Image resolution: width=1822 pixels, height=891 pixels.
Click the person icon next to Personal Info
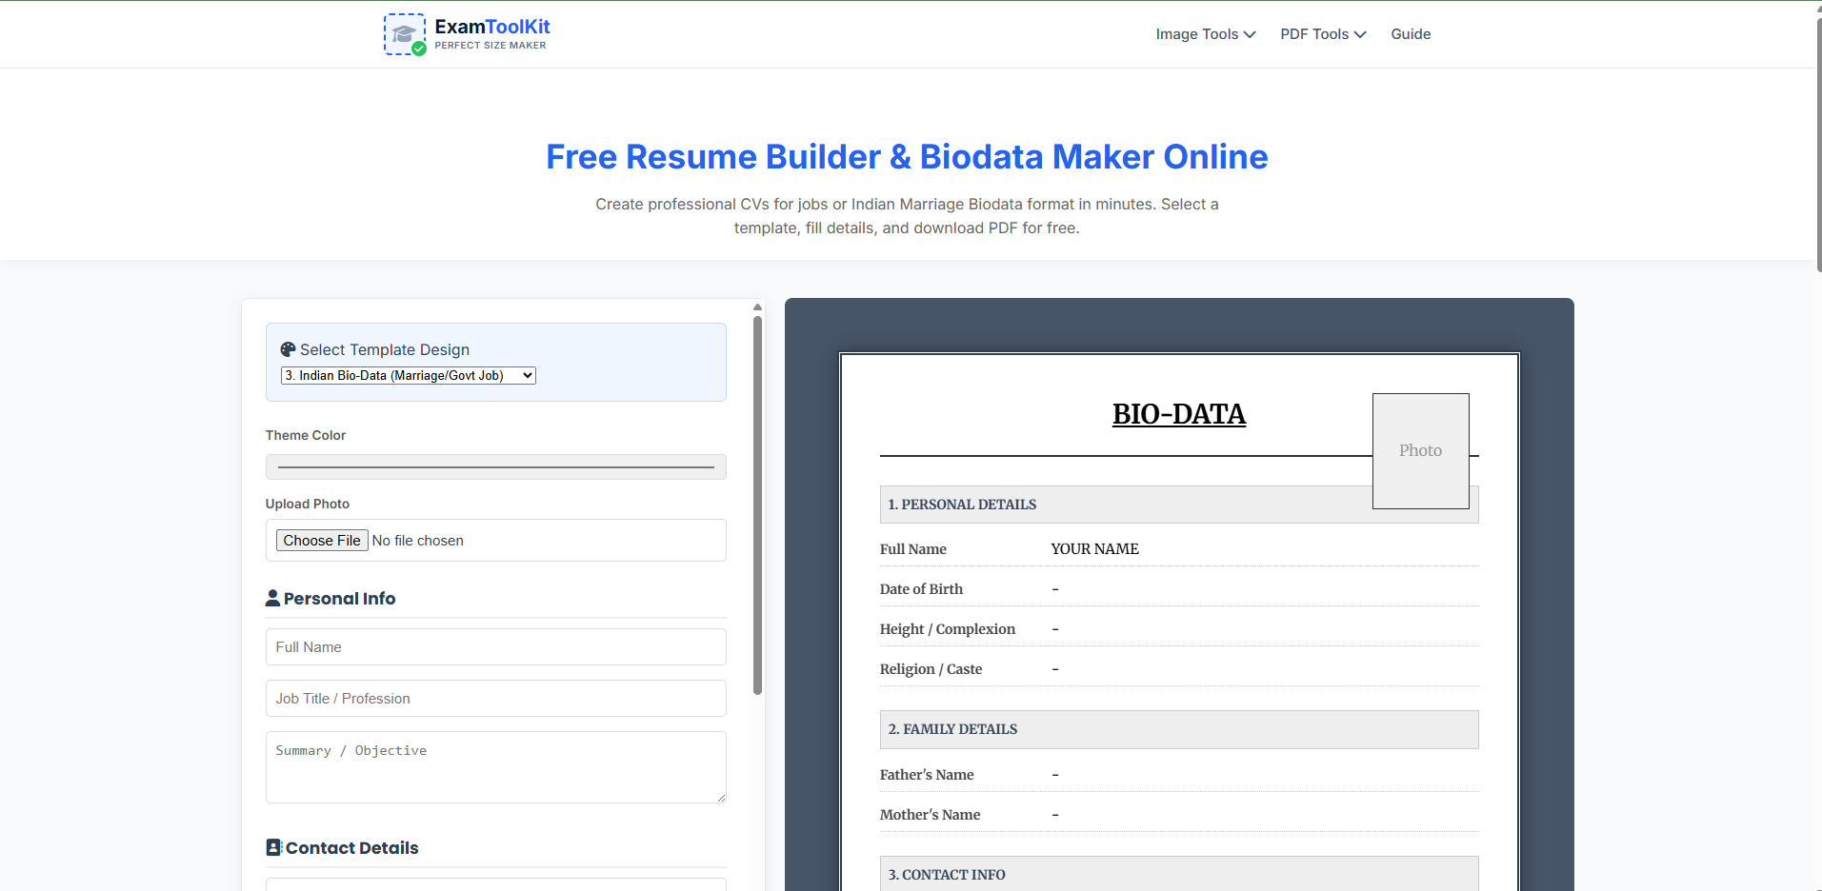(273, 598)
